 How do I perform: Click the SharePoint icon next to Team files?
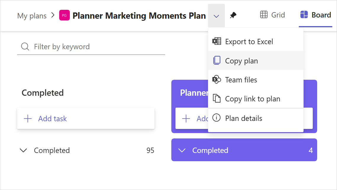tap(217, 79)
